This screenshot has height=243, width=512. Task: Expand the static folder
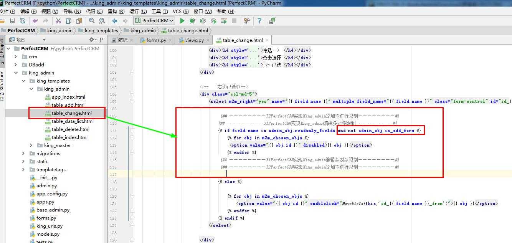coord(23,162)
